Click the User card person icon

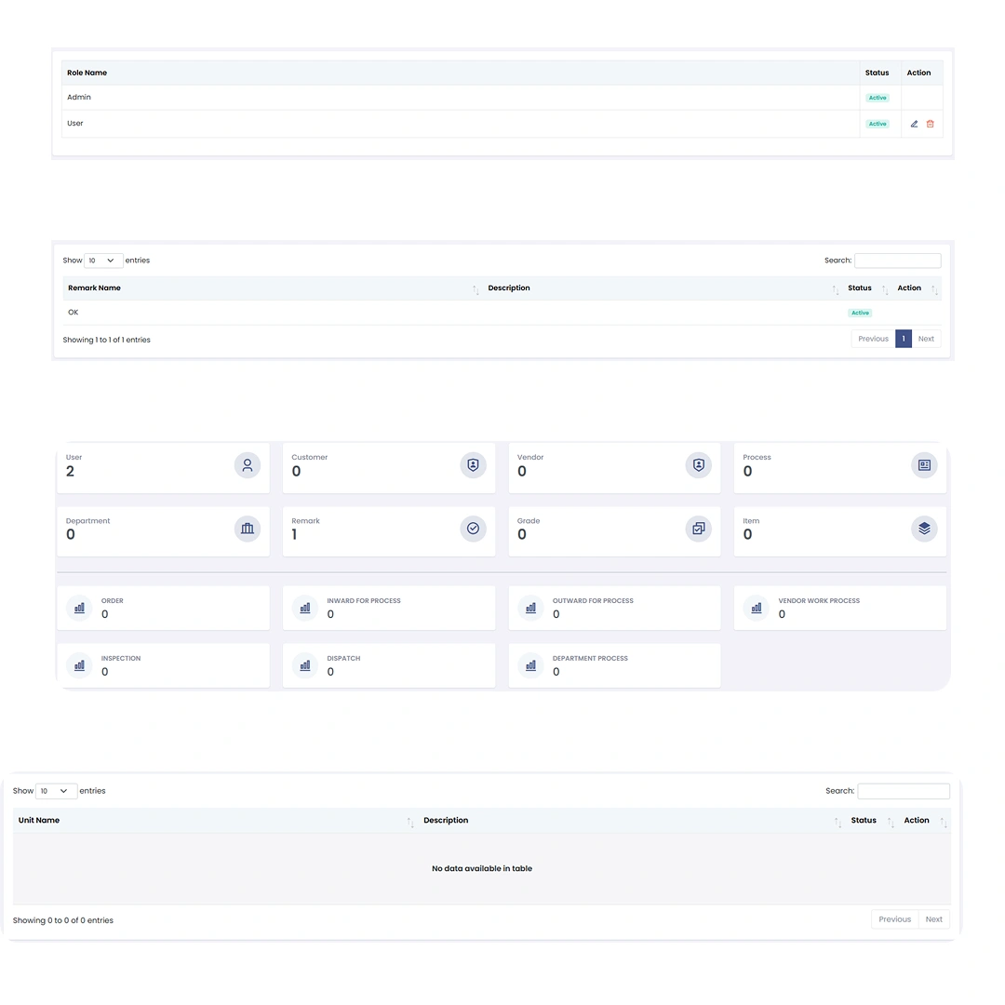[x=248, y=465]
